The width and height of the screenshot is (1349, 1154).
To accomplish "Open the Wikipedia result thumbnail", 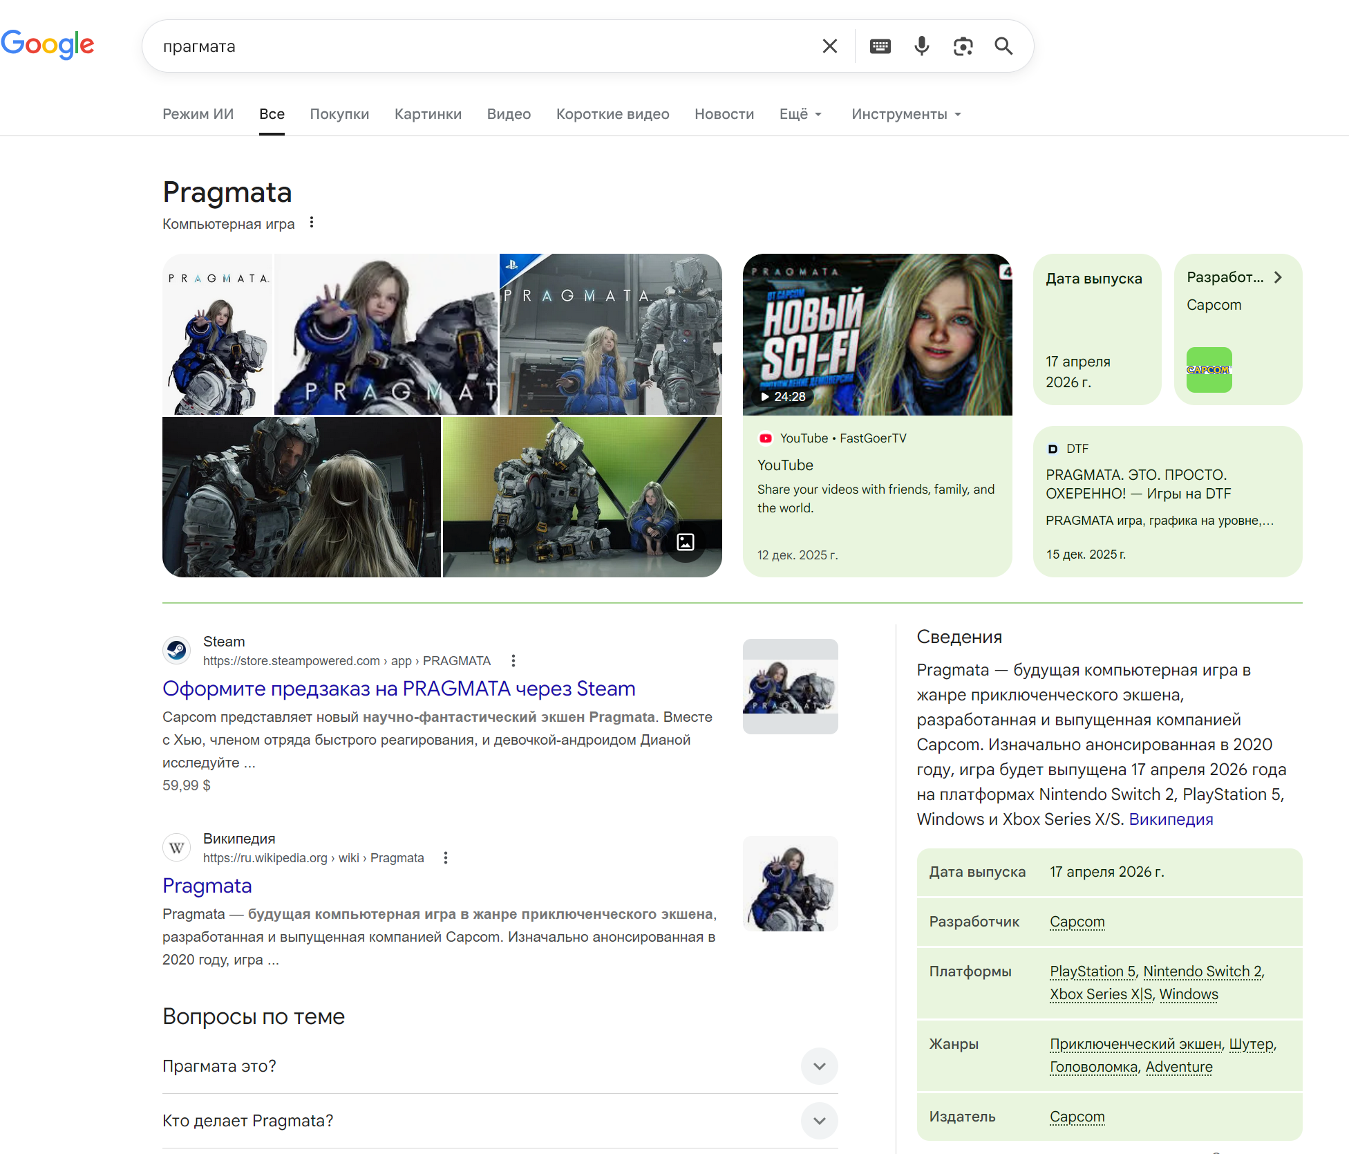I will (x=790, y=884).
